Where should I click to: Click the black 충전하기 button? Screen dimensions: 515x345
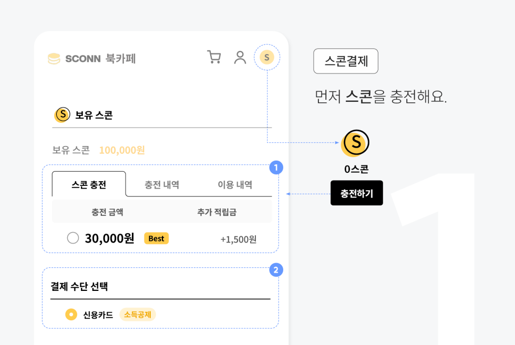pos(357,193)
